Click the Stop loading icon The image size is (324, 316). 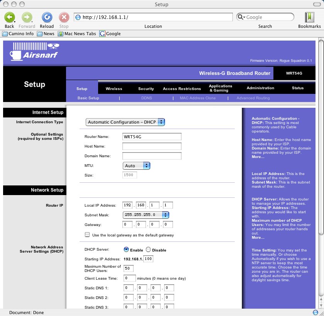tap(64, 17)
